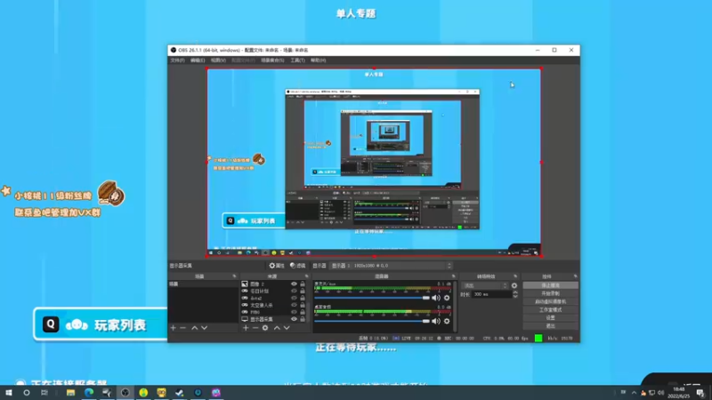Launch Microsoft Edge from the taskbar

[x=88, y=392]
